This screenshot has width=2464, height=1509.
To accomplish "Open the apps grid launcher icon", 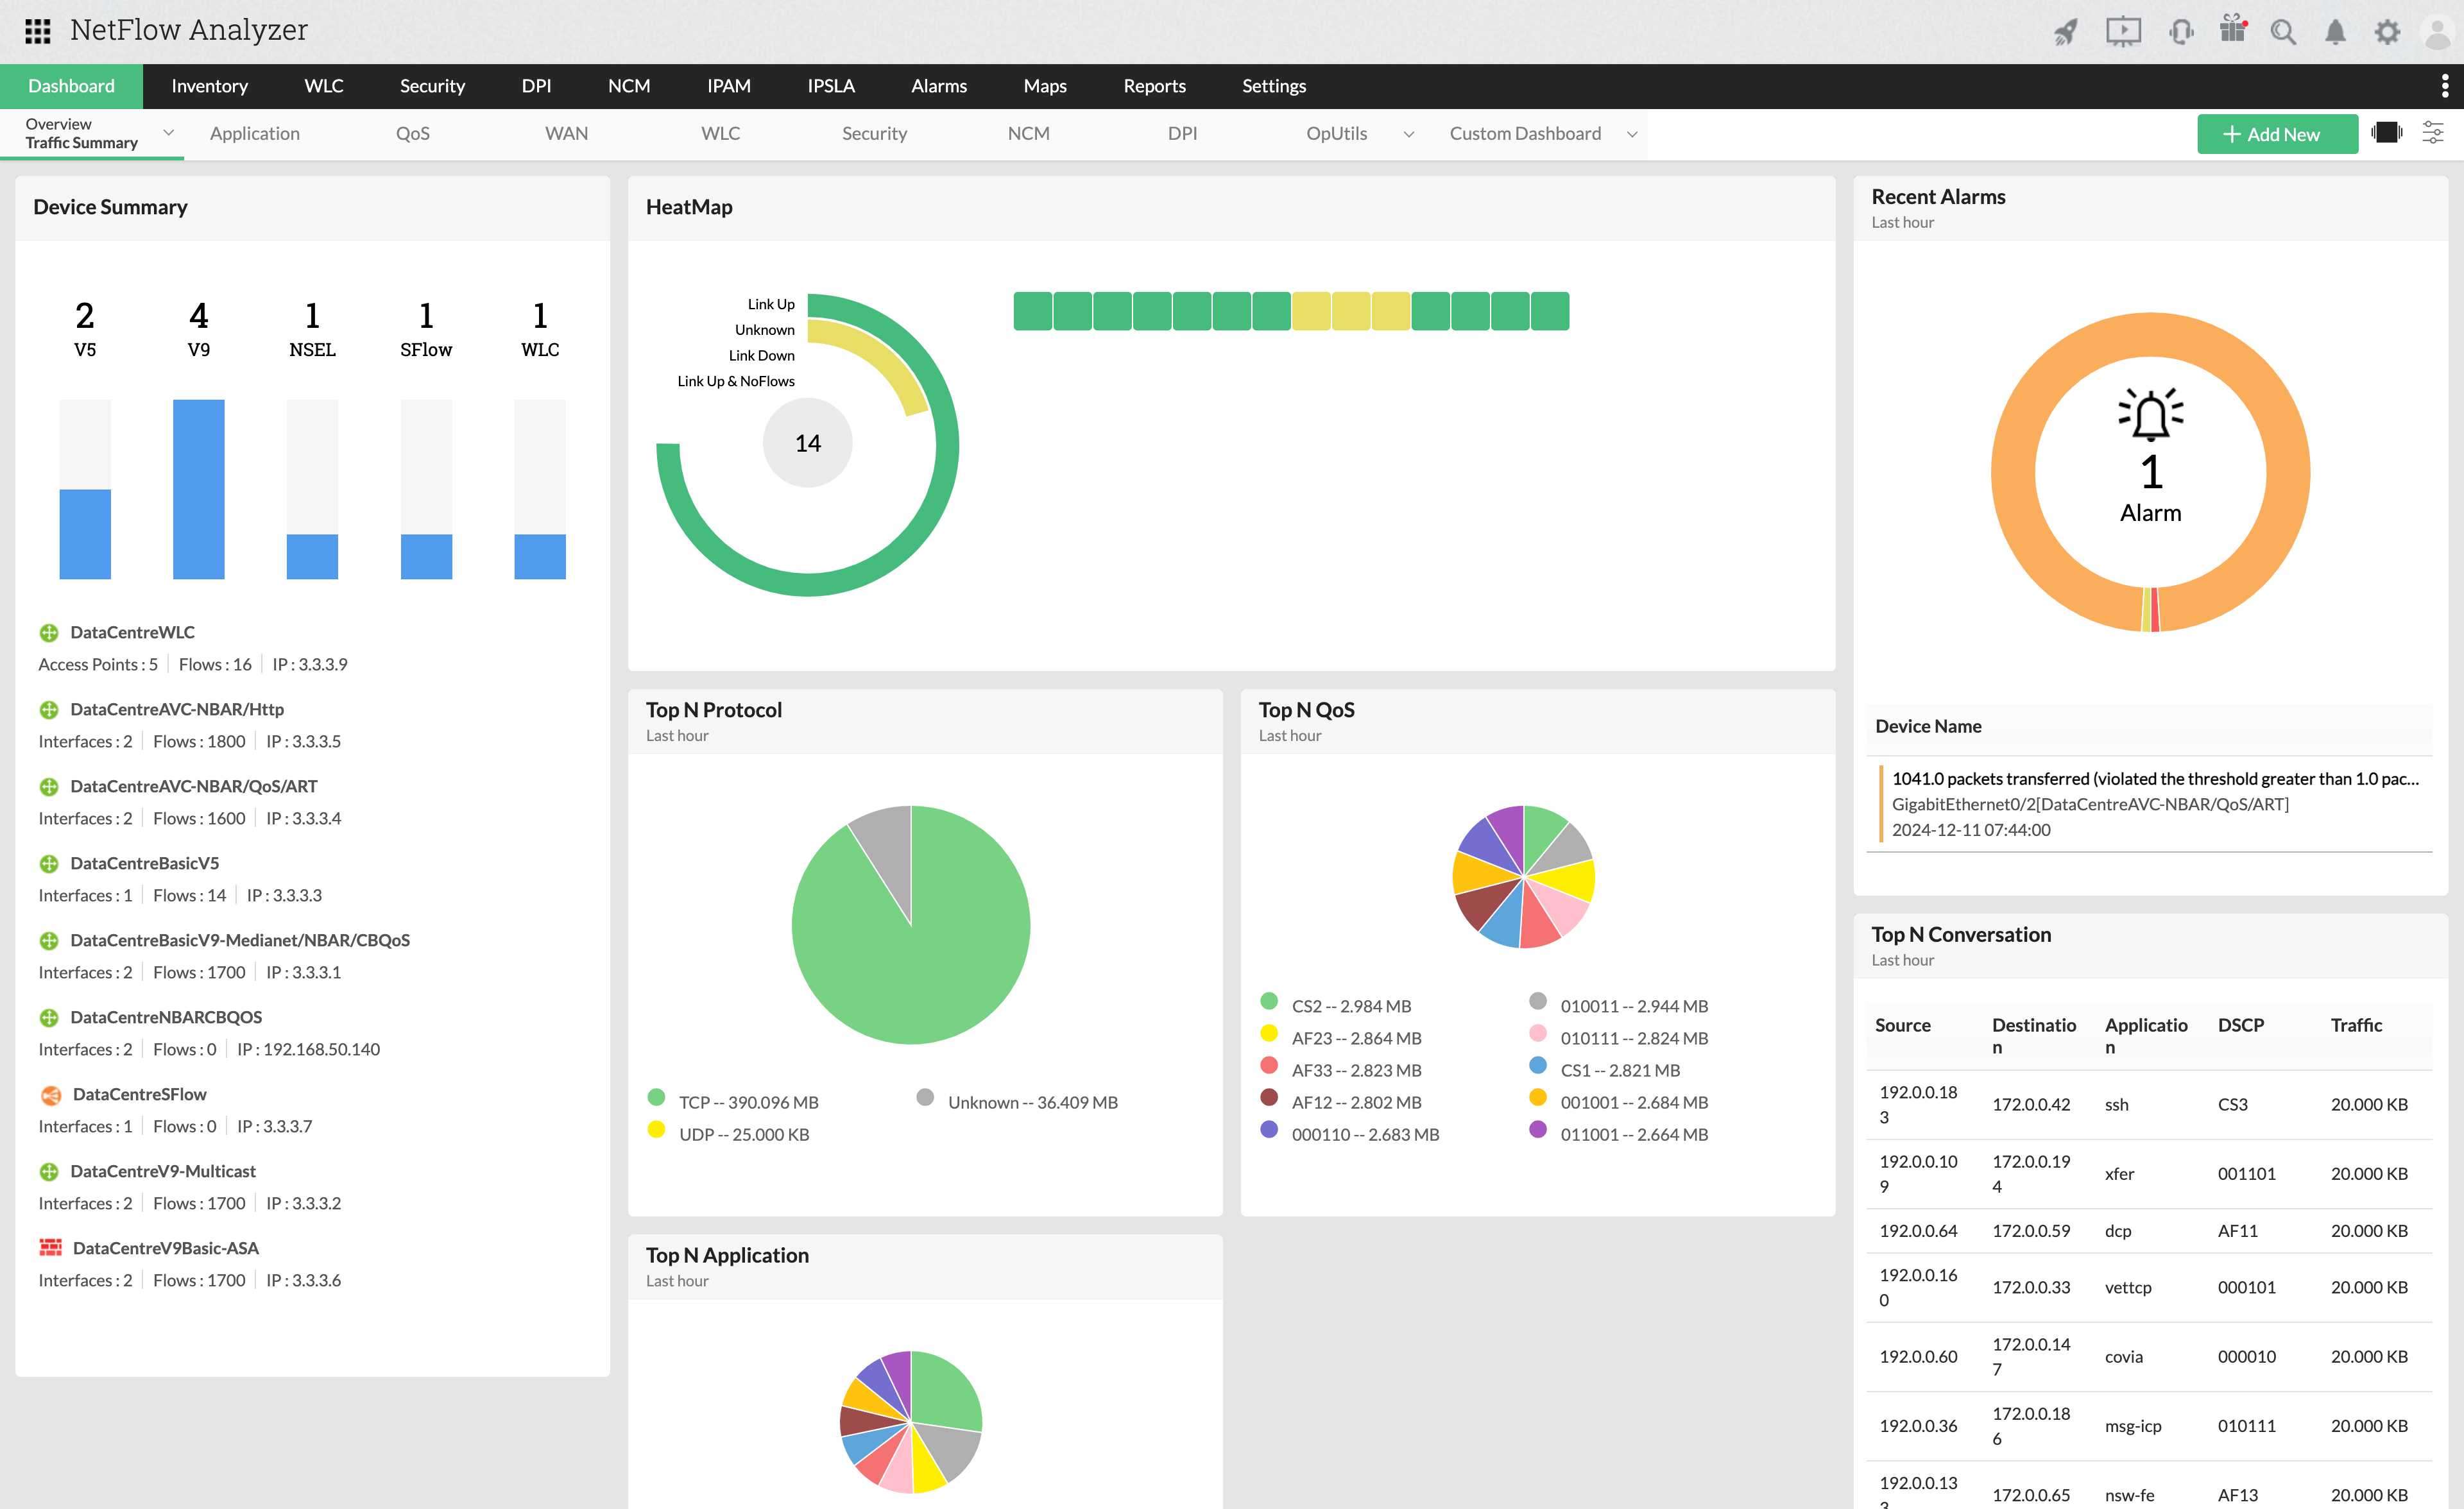I will (x=37, y=31).
